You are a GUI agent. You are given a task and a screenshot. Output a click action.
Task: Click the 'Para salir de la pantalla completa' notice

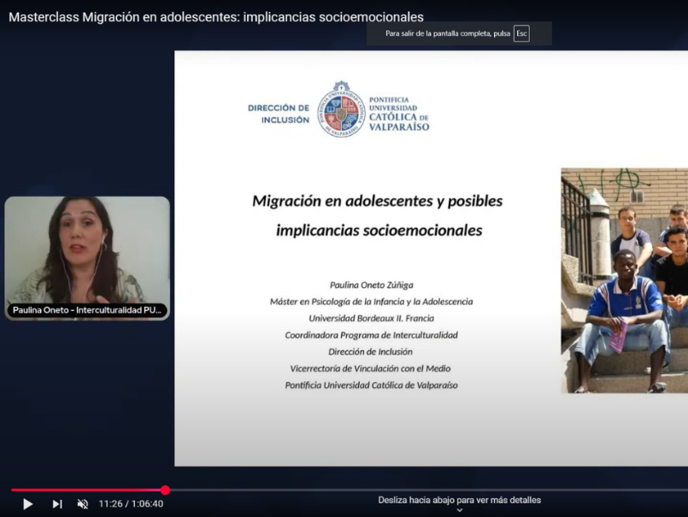[447, 33]
